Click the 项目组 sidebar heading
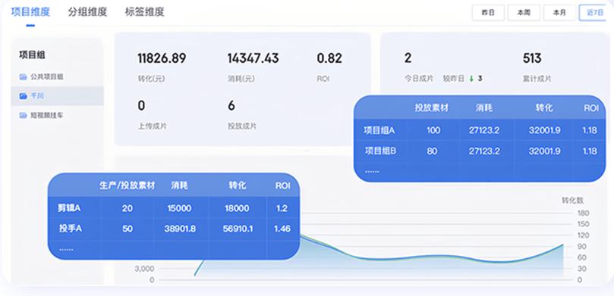Screen dimensions: 614x296 coord(32,55)
